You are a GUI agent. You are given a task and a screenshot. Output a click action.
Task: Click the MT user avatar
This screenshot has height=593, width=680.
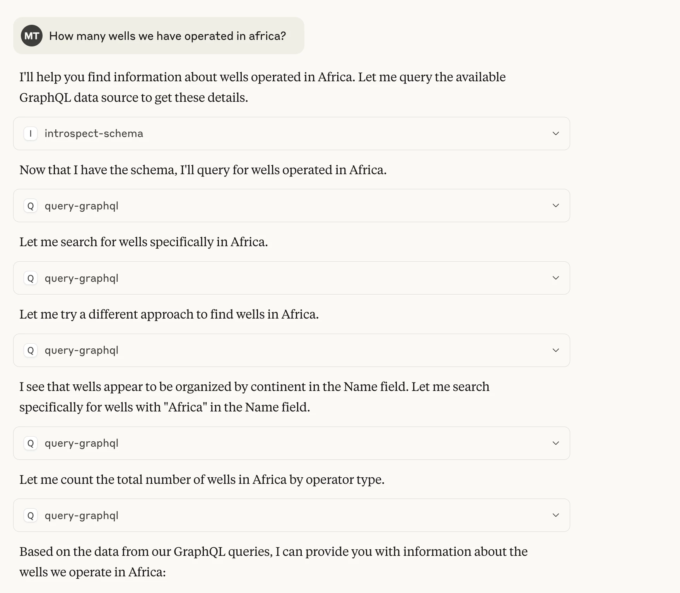click(x=32, y=36)
